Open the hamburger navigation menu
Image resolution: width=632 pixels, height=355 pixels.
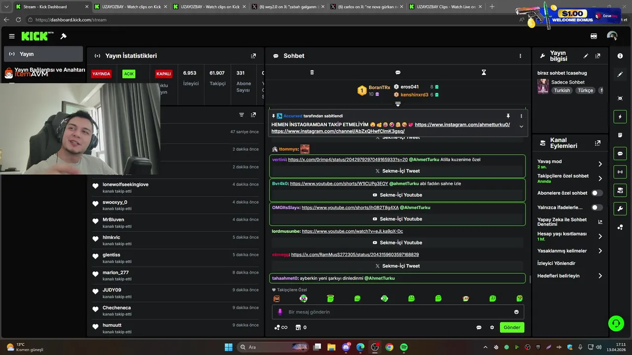click(x=12, y=36)
